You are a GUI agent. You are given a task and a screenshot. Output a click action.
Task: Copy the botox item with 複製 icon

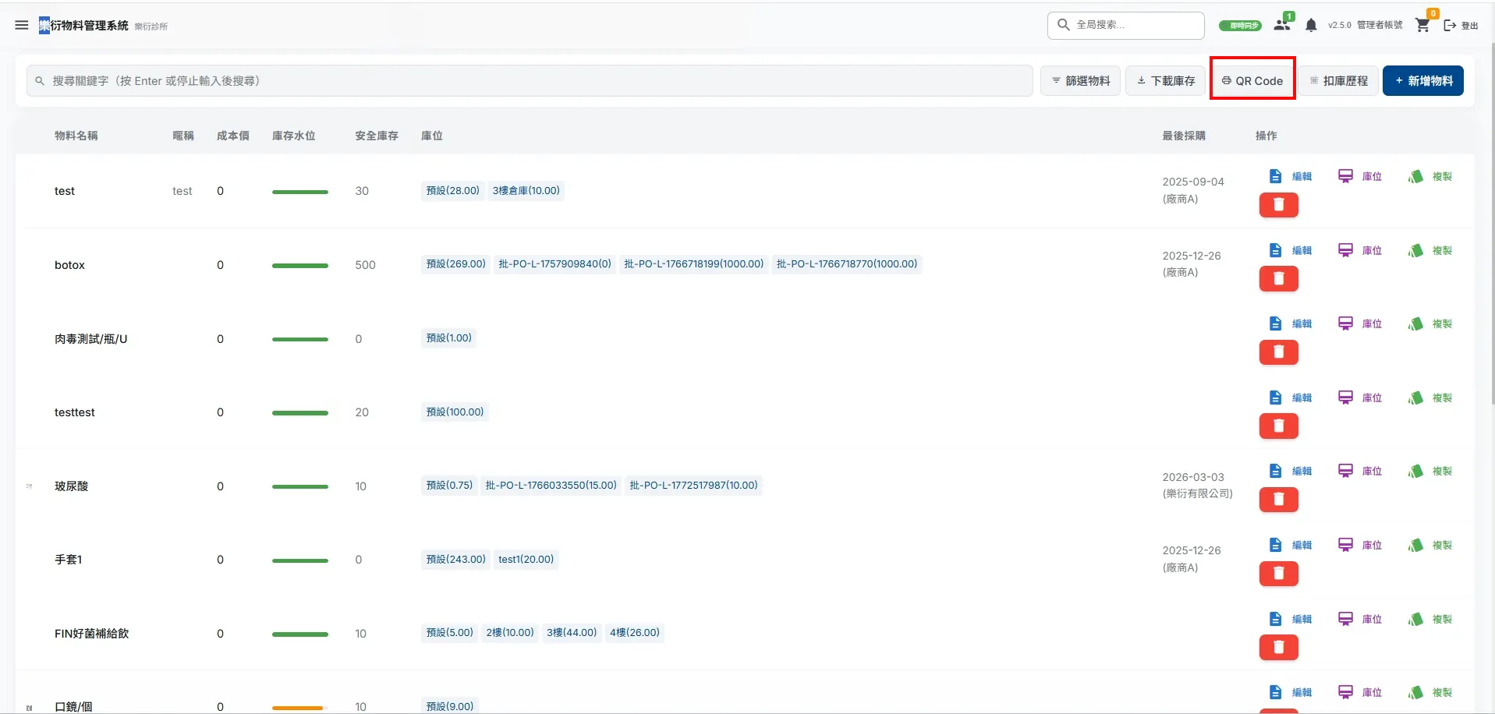[x=1415, y=250]
